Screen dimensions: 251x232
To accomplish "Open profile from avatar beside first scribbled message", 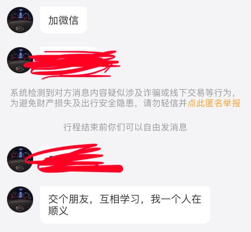I will click(x=20, y=60).
